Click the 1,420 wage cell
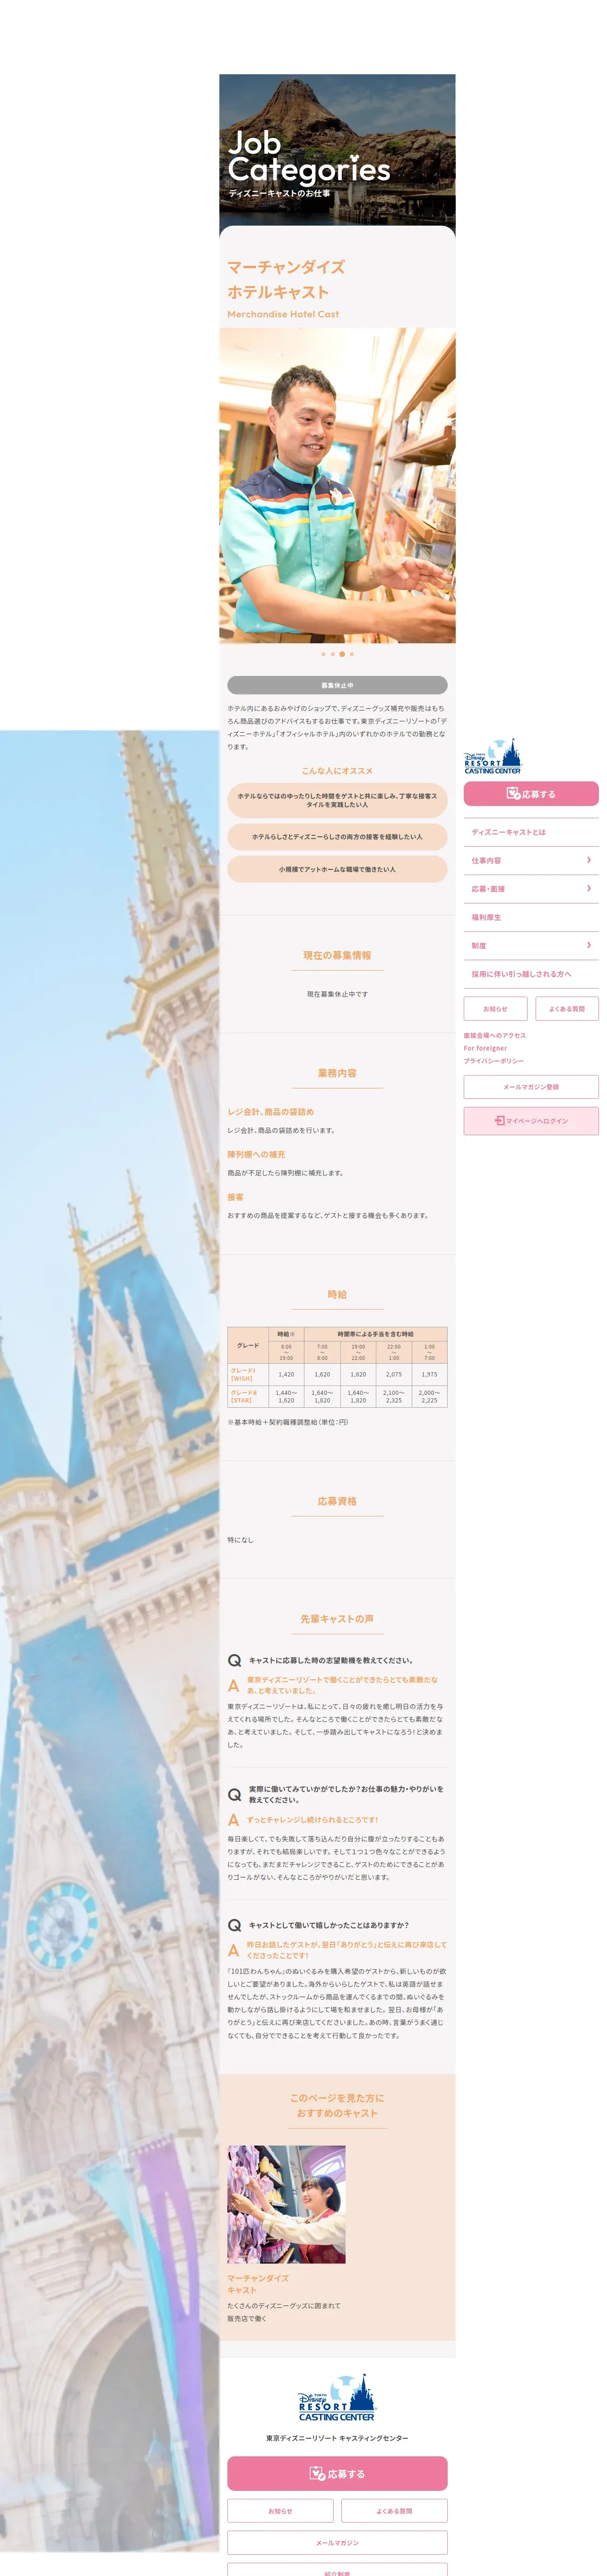The width and height of the screenshot is (607, 2576). point(286,1374)
